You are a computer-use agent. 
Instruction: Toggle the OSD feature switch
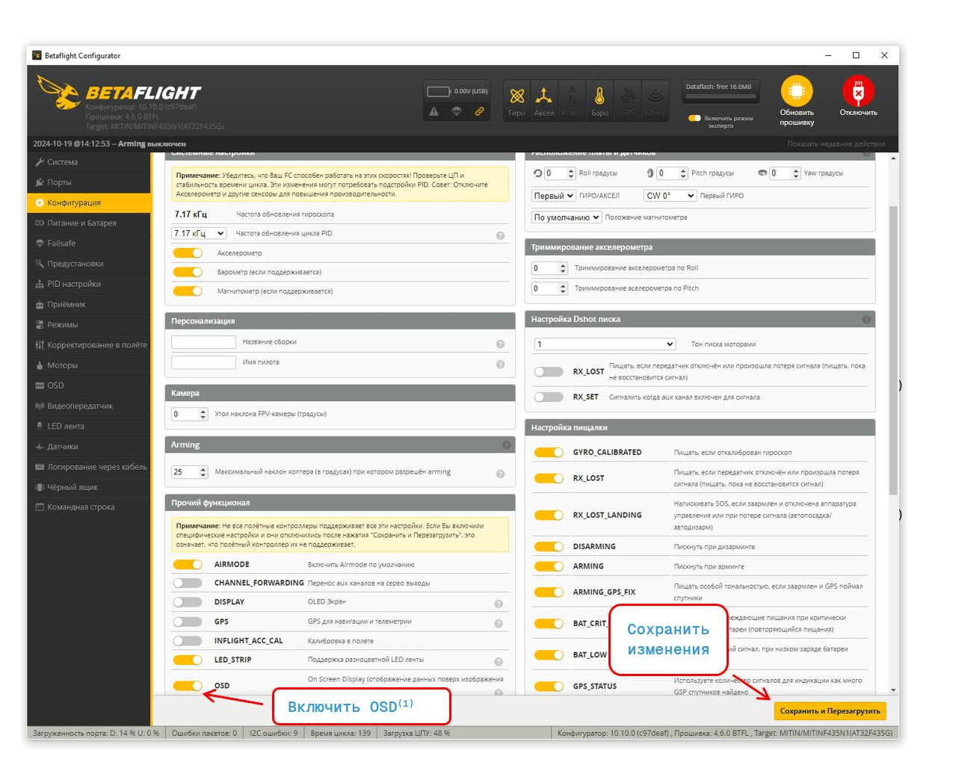pyautogui.click(x=187, y=685)
